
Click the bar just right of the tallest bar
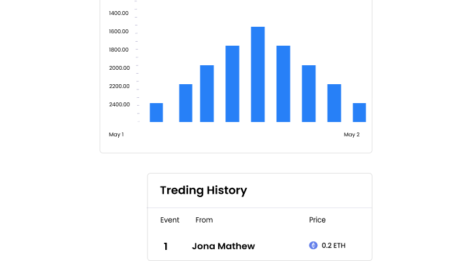(283, 84)
